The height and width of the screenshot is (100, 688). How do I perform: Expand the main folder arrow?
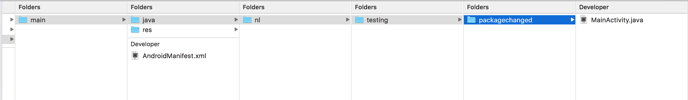point(124,20)
